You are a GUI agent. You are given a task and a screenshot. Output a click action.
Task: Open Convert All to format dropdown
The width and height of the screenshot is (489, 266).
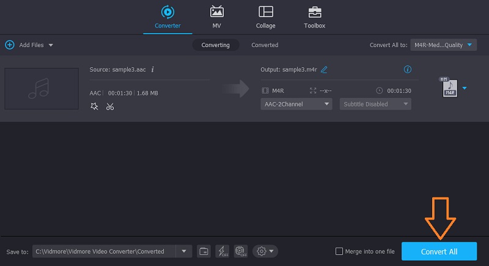[443, 45]
